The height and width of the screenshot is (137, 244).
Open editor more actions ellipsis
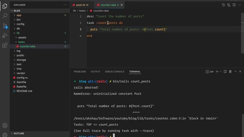(239, 5)
